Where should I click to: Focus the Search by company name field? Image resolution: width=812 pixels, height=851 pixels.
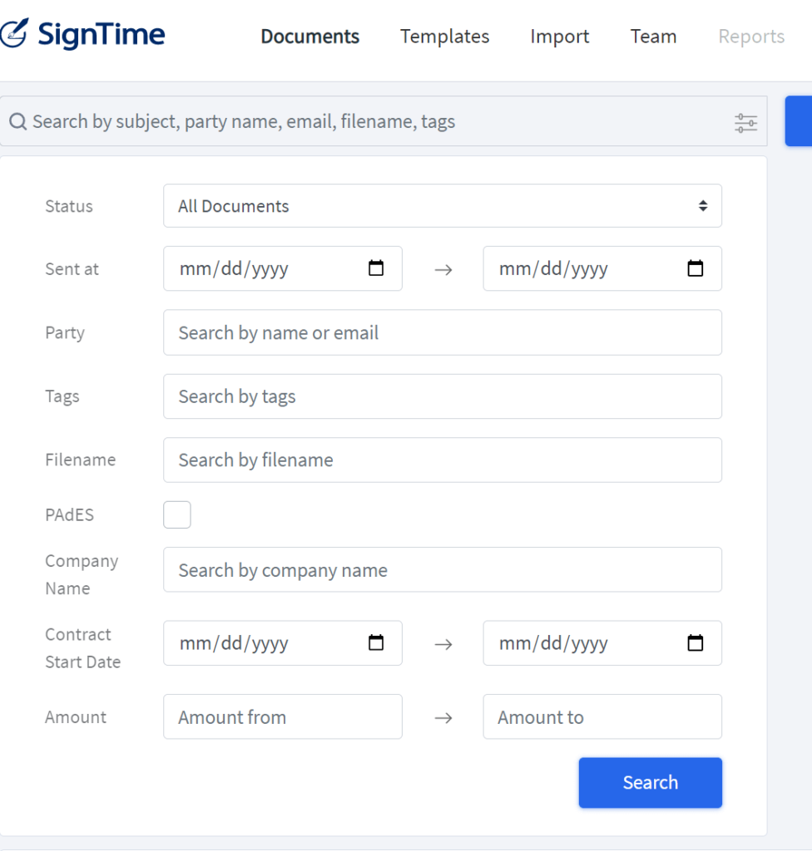click(x=443, y=570)
